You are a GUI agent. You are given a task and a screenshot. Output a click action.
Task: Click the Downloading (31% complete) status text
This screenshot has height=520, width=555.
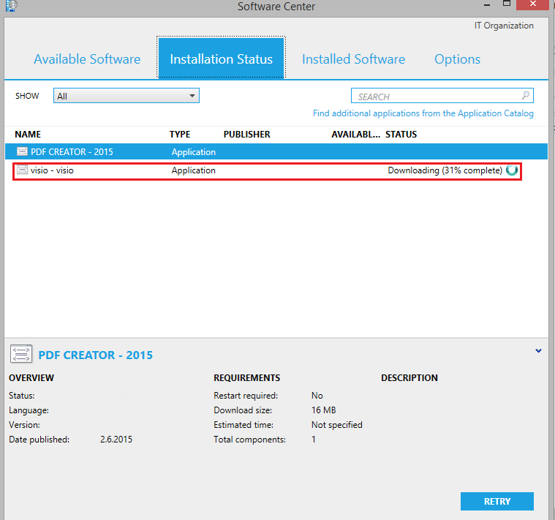click(x=445, y=170)
